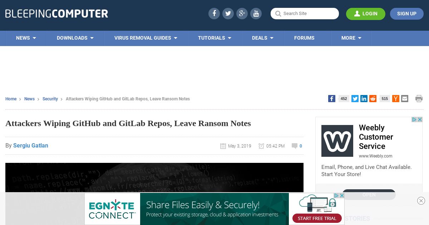Close the Weebly ad with X icon
This screenshot has height=225, width=429.
pos(420,120)
